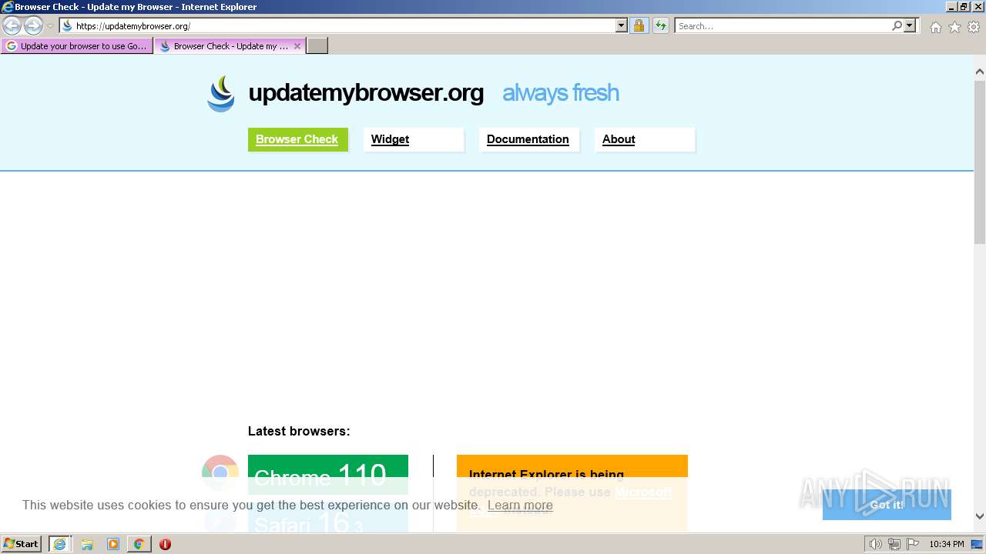Minimize the Internet Explorer window
This screenshot has width=986, height=554.
[x=951, y=7]
